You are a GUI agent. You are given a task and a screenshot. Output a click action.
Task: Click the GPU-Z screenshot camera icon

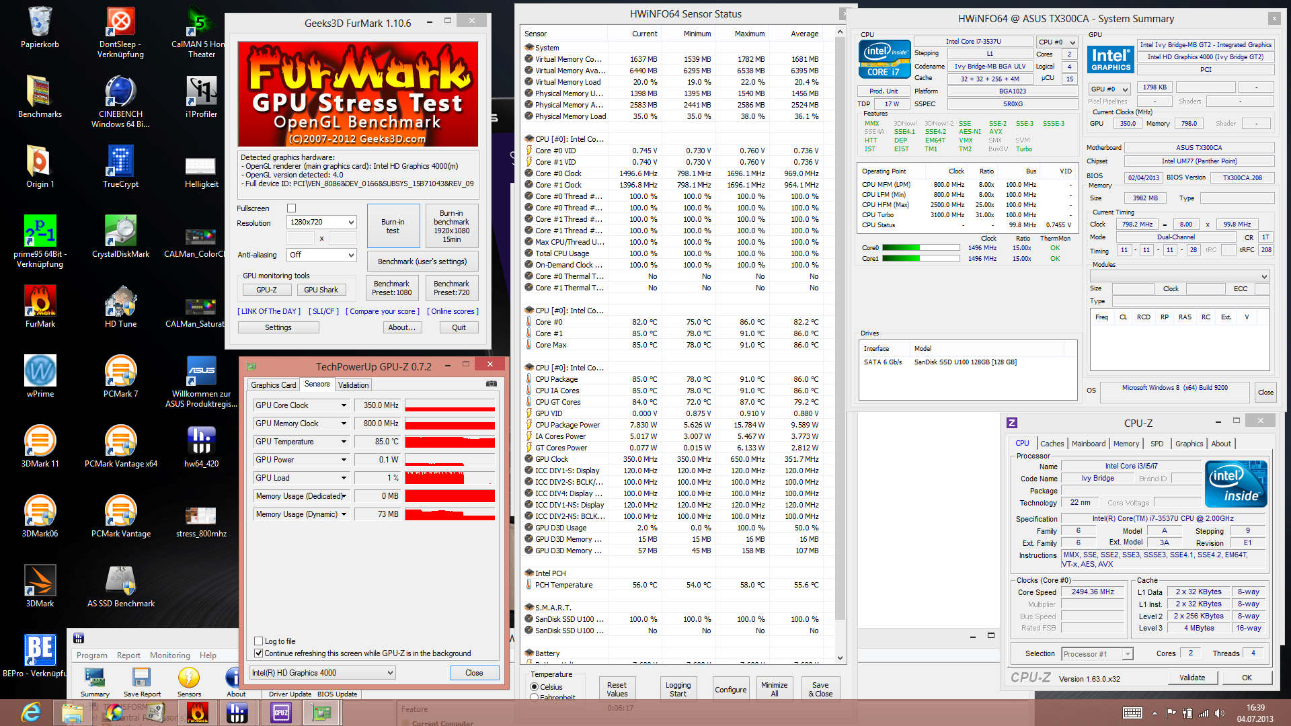tap(492, 384)
